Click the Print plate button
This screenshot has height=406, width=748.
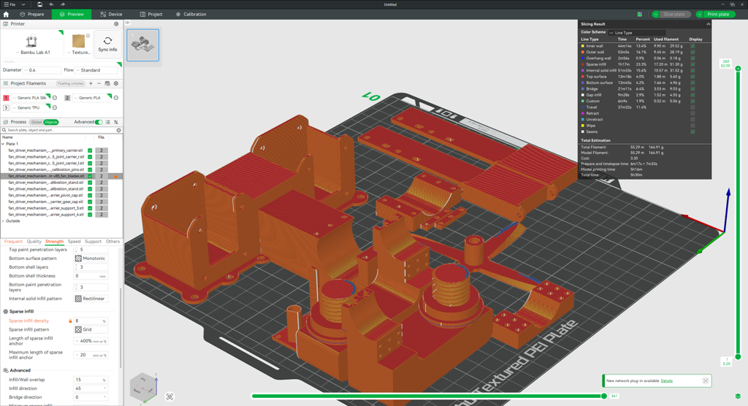[x=718, y=15]
